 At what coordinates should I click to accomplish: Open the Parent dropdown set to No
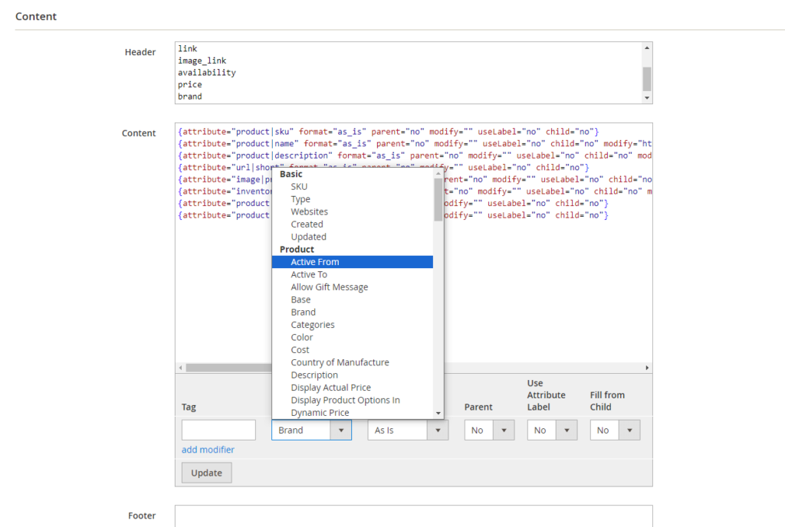pos(488,430)
